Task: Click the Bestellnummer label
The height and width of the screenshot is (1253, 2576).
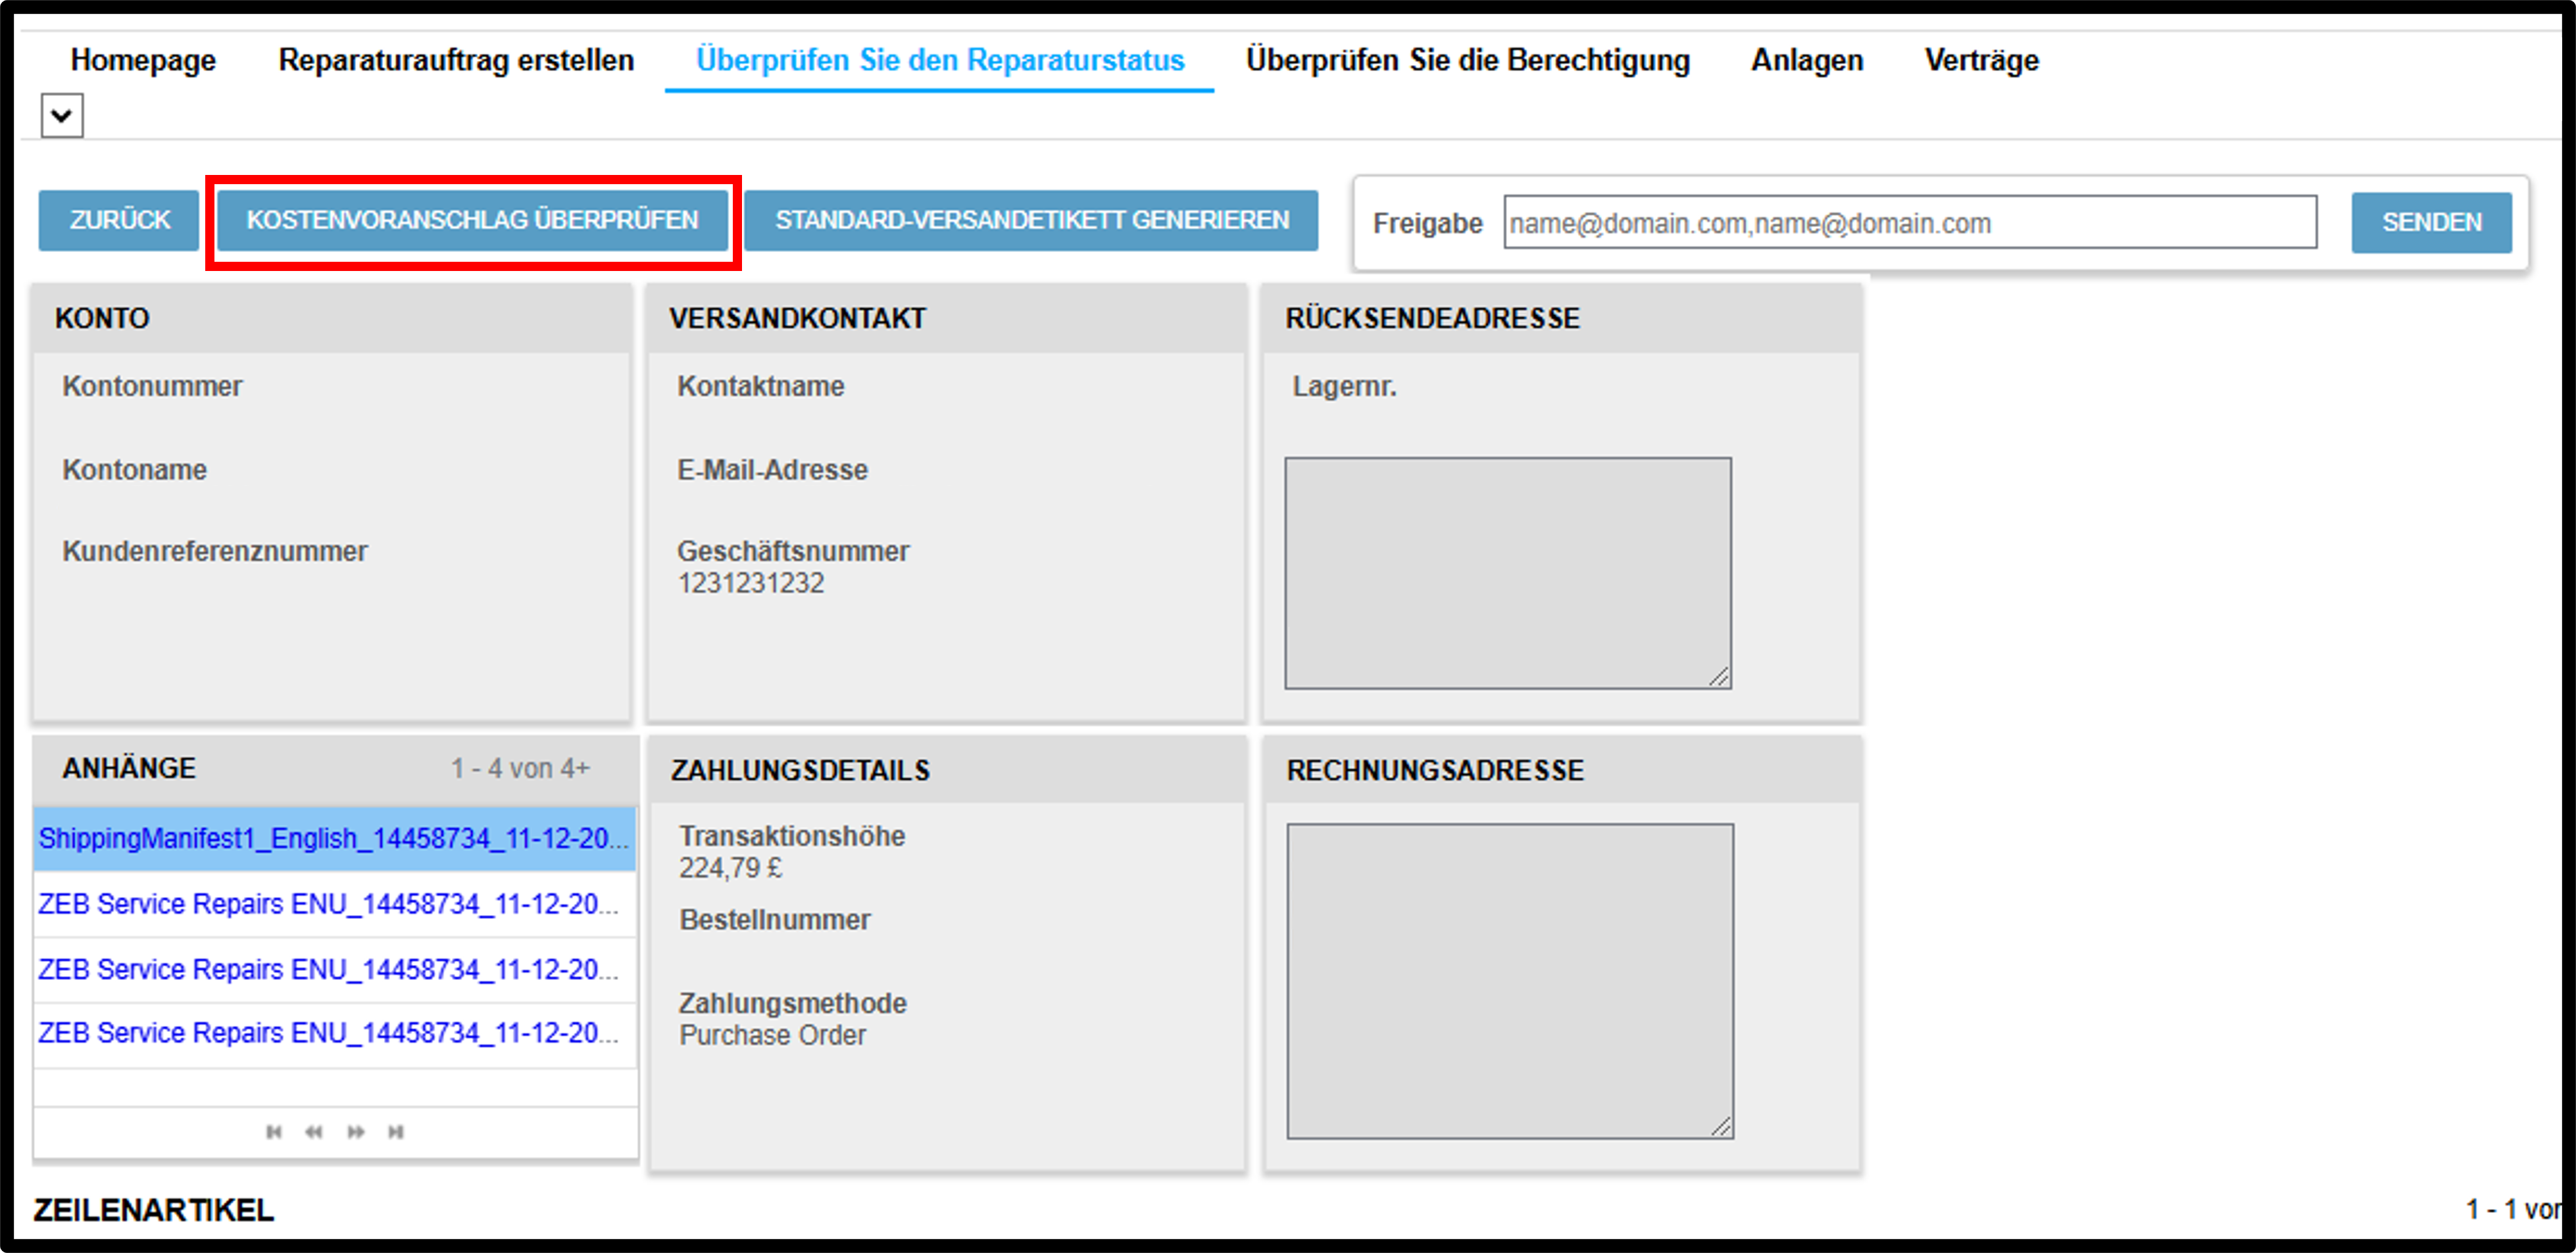Action: coord(775,920)
